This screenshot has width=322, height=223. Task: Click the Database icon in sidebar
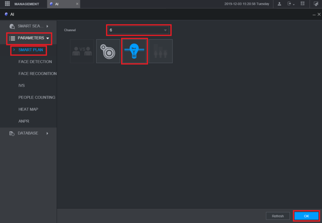point(12,133)
